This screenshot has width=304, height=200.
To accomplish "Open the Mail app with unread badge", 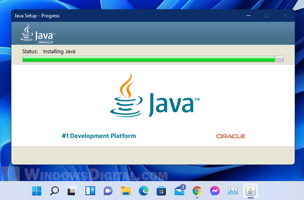I will [180, 190].
